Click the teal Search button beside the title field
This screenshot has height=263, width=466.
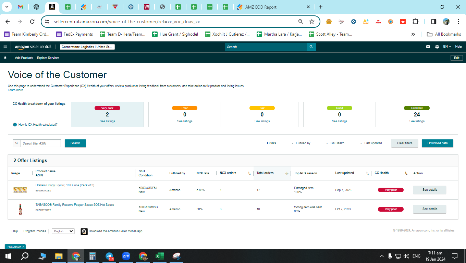coord(75,143)
